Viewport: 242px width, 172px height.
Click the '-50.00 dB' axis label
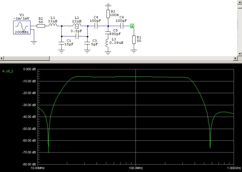pos(29,128)
